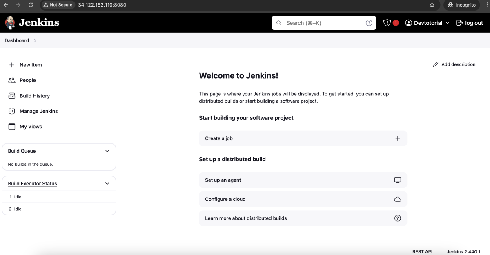The height and width of the screenshot is (255, 490).
Task: Click the plus icon for Create a job
Action: [x=398, y=138]
